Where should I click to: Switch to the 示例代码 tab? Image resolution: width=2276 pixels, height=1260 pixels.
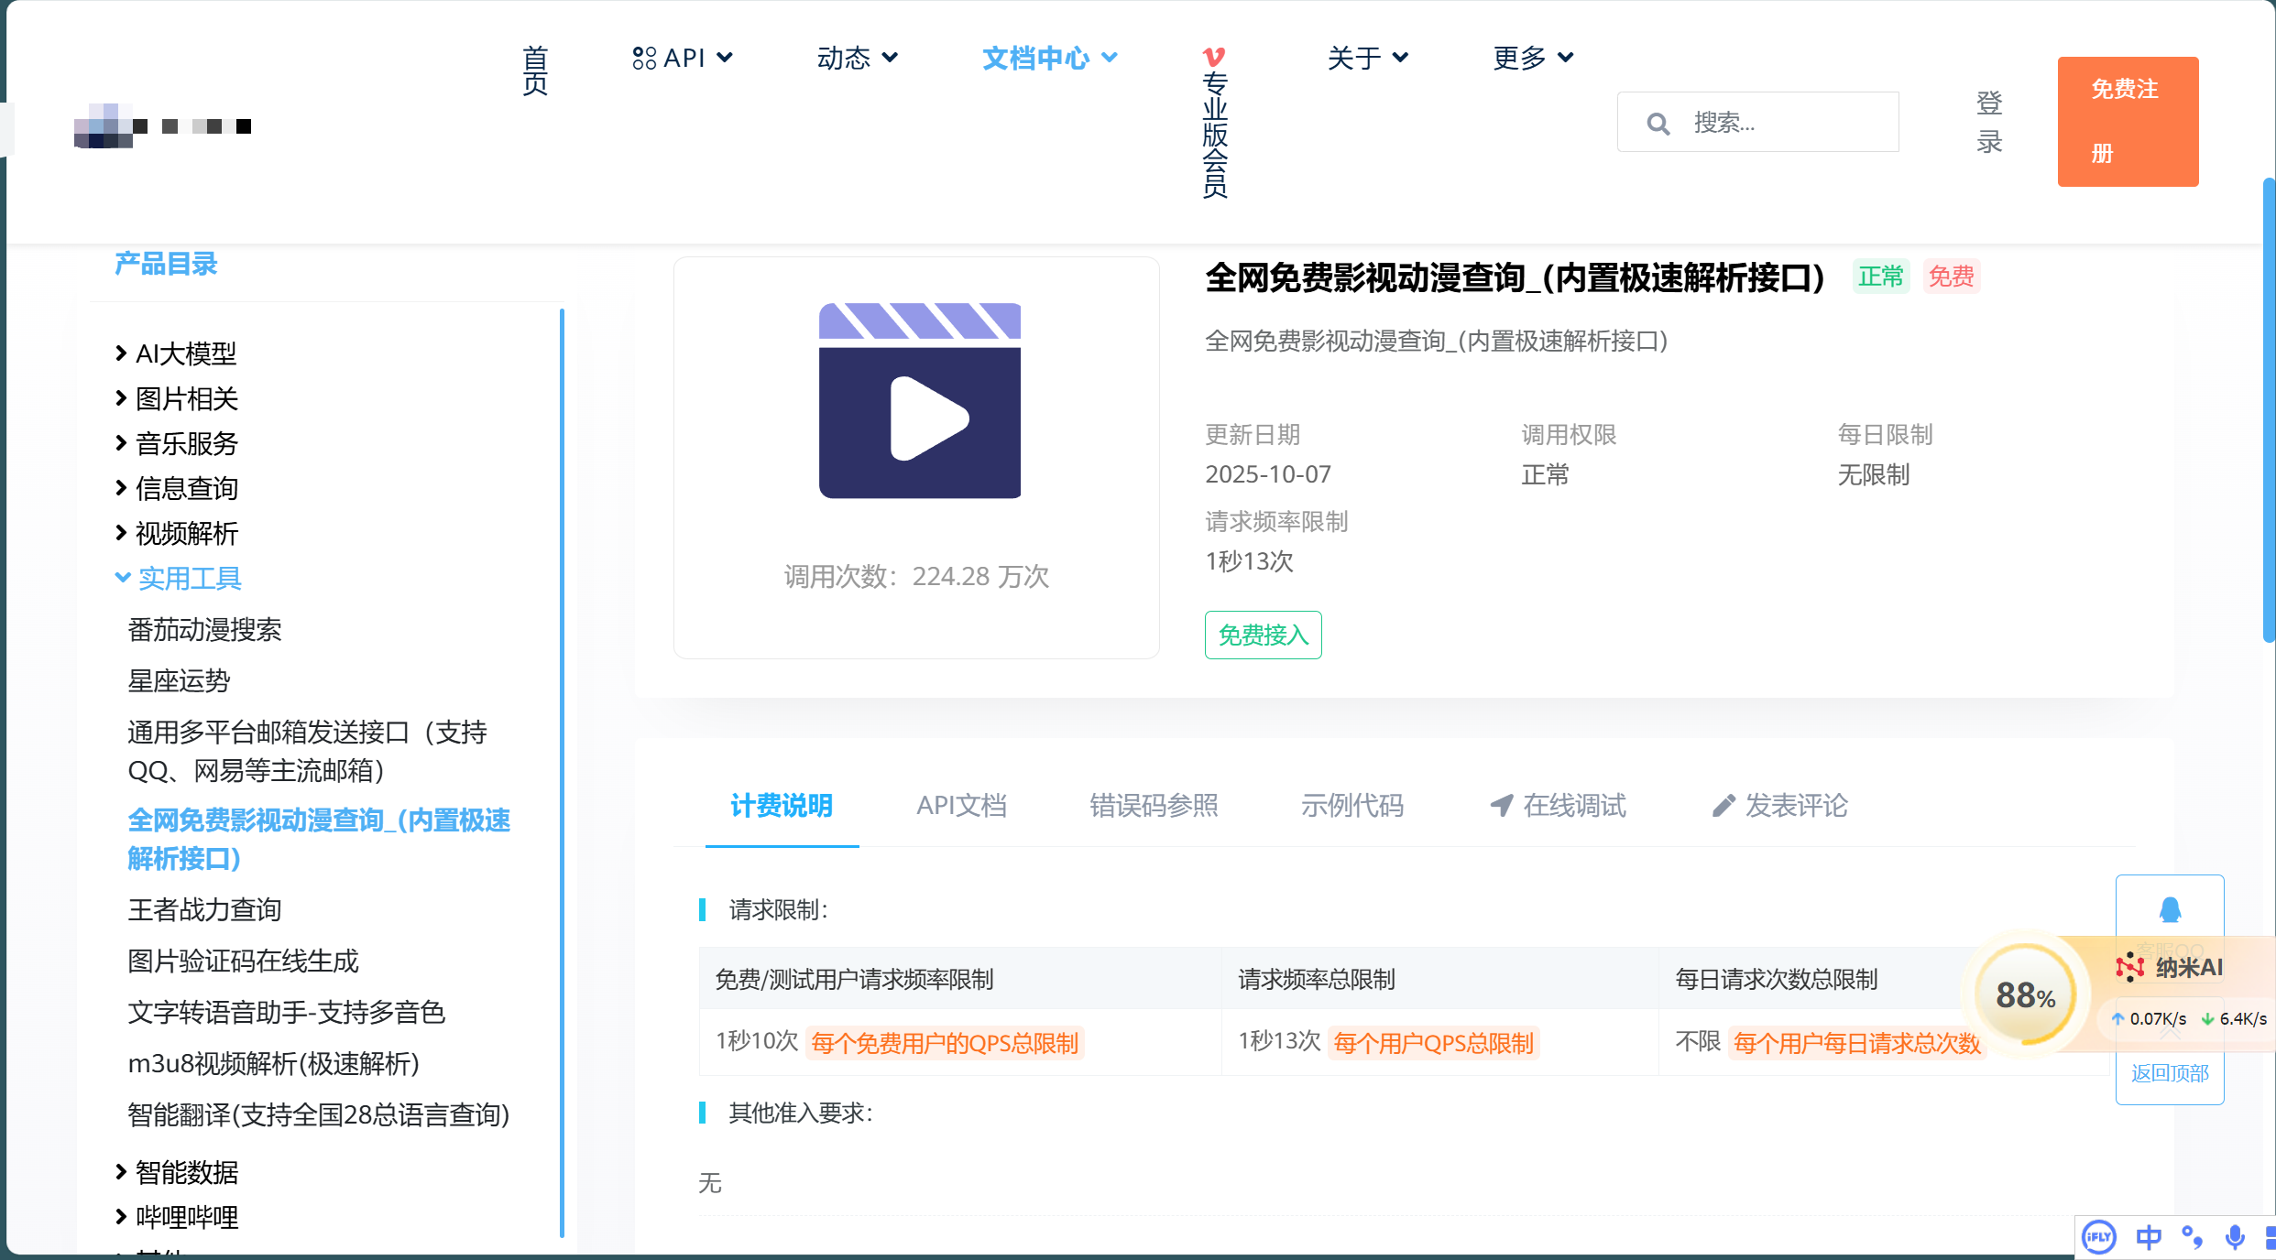(1352, 806)
